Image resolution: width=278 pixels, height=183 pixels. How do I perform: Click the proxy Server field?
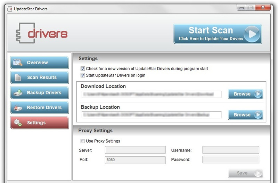point(135,150)
